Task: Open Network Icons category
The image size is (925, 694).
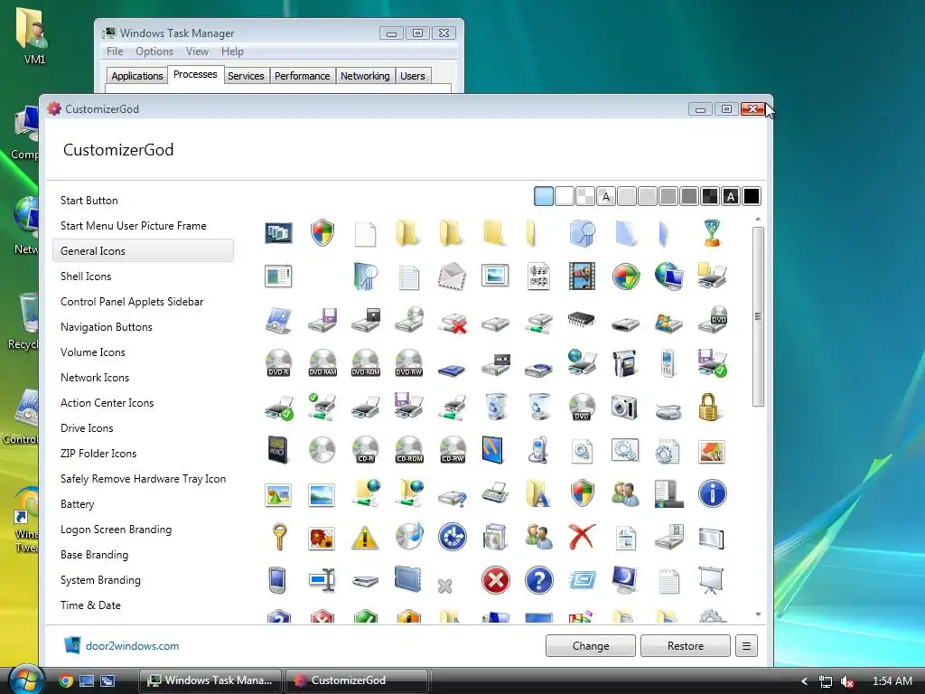Action: [x=94, y=378]
